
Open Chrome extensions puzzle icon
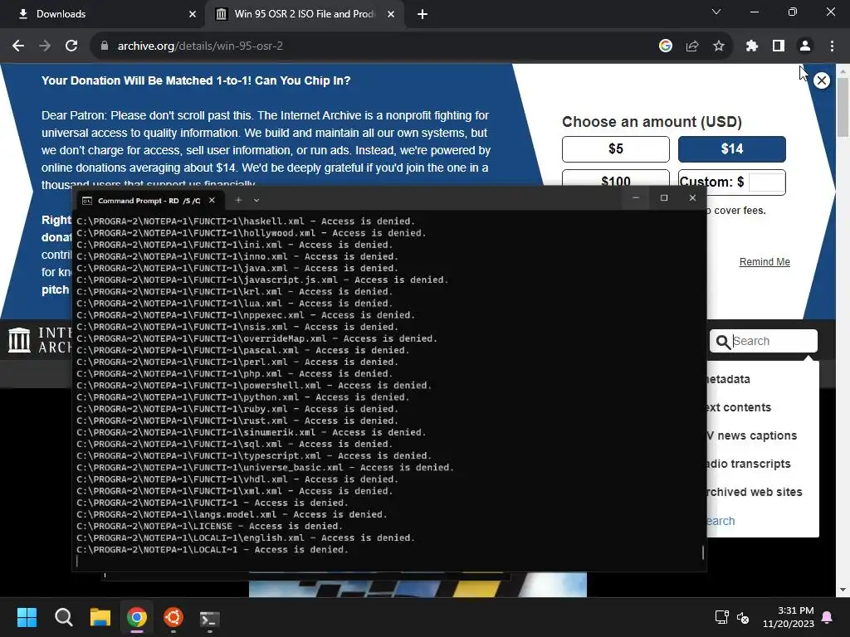tap(751, 46)
